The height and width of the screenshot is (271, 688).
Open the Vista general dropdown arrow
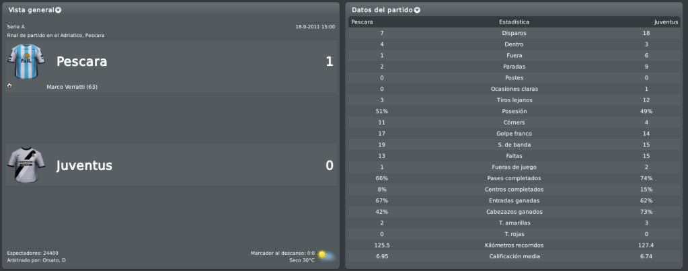pos(58,10)
